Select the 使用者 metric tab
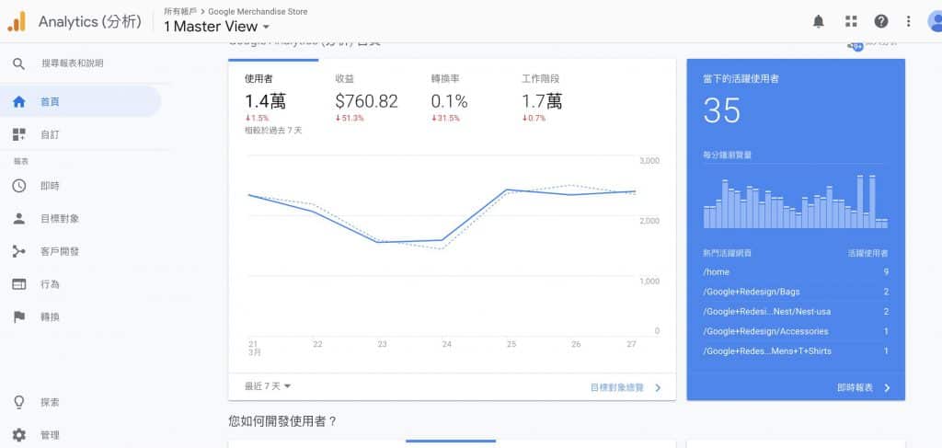Screen dimensions: 942x448 [x=273, y=99]
